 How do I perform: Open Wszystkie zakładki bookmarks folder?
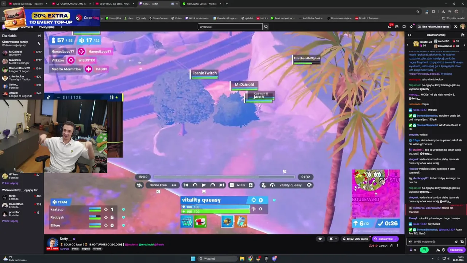point(453,18)
